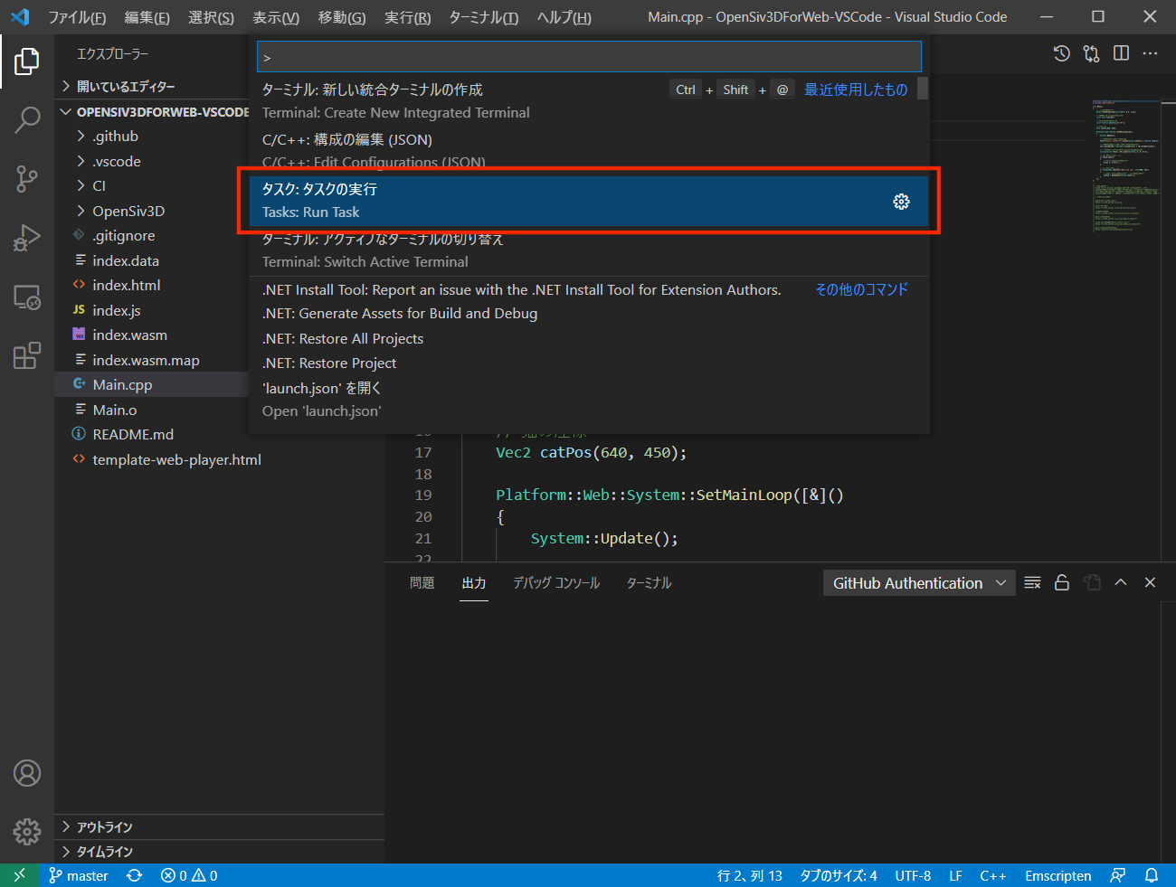Click inside the command palette input field

[588, 56]
